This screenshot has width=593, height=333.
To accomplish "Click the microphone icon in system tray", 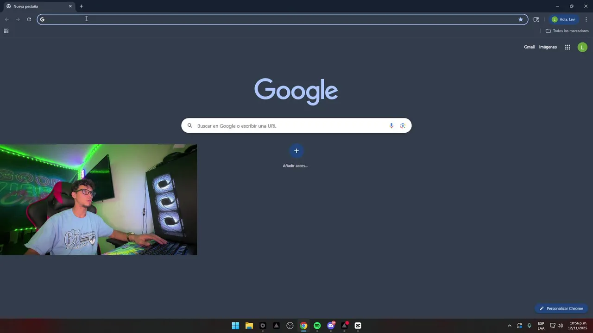I will point(530,326).
